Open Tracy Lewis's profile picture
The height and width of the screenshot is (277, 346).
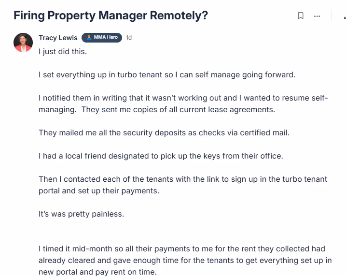point(23,43)
